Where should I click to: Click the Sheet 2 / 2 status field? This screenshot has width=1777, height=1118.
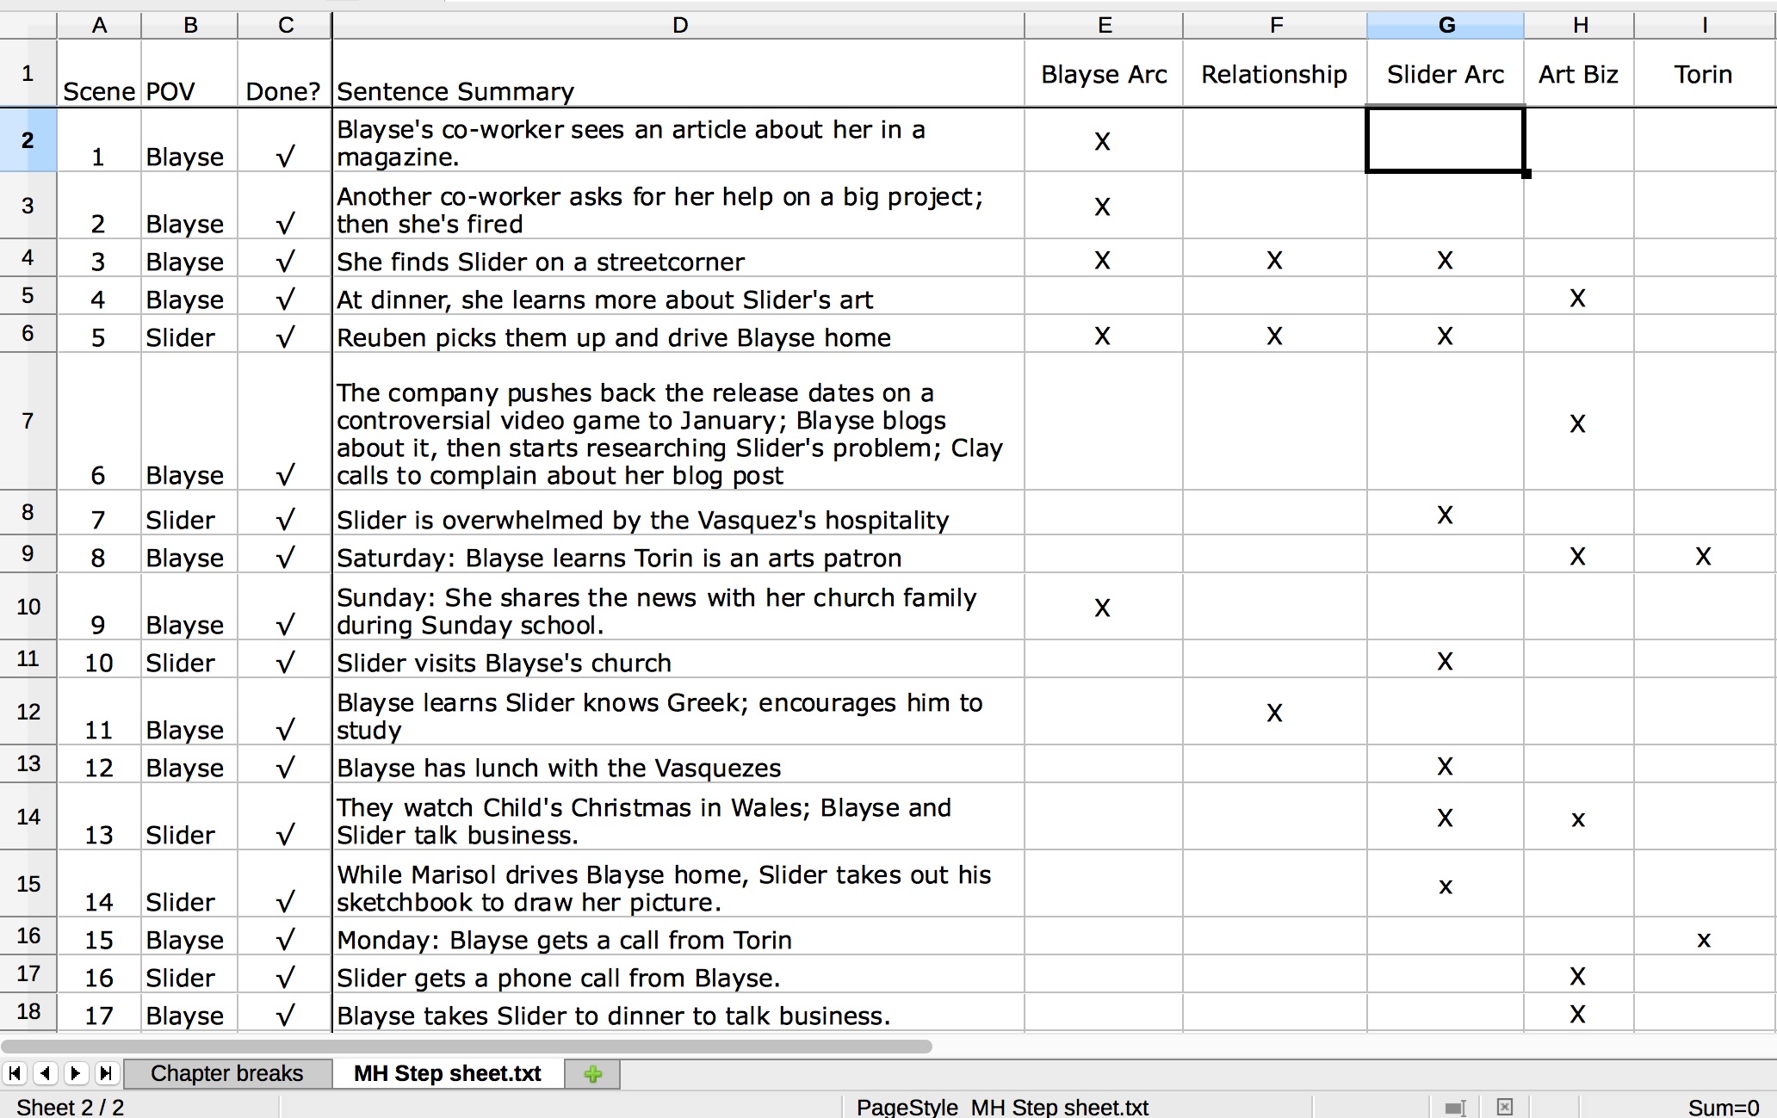point(71,1107)
